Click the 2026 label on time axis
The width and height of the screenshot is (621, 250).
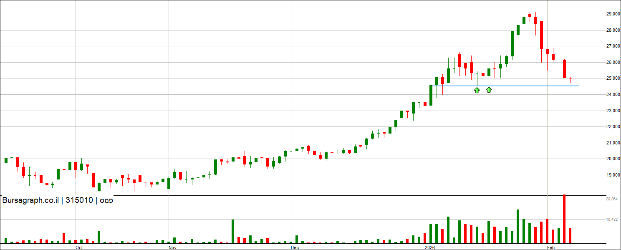[430, 247]
